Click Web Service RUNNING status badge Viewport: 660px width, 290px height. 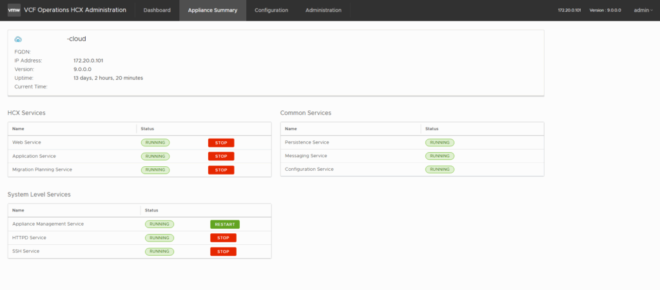pyautogui.click(x=155, y=142)
